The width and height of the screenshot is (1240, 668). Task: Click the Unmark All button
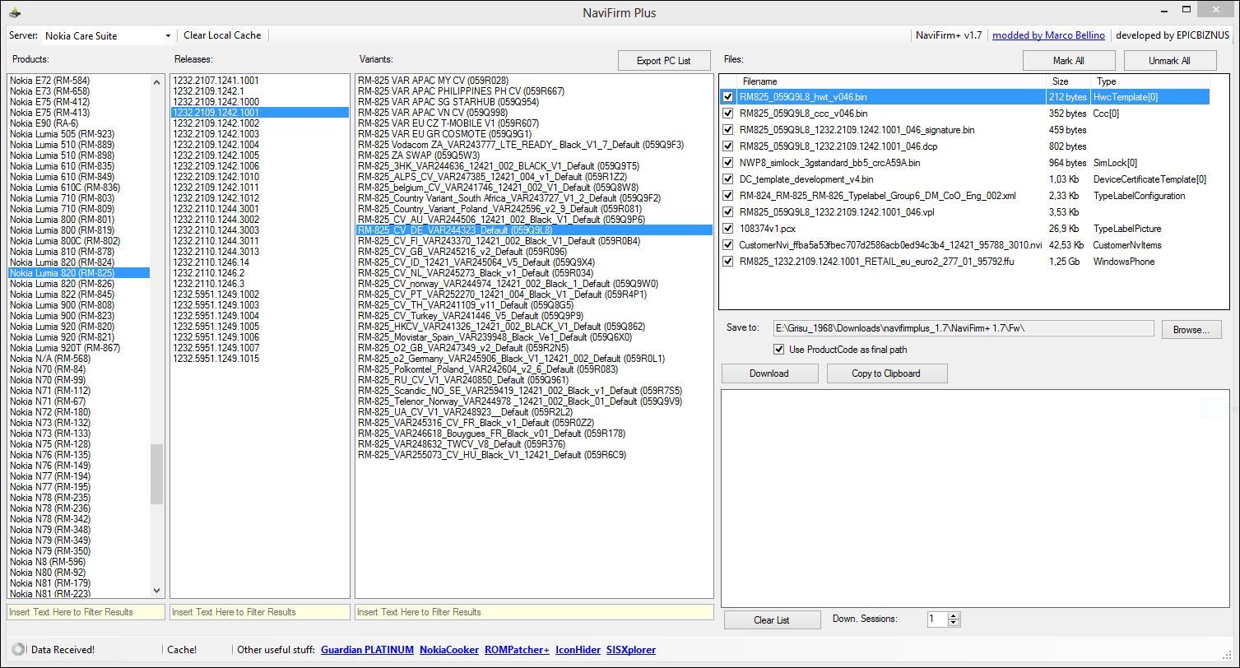1169,61
